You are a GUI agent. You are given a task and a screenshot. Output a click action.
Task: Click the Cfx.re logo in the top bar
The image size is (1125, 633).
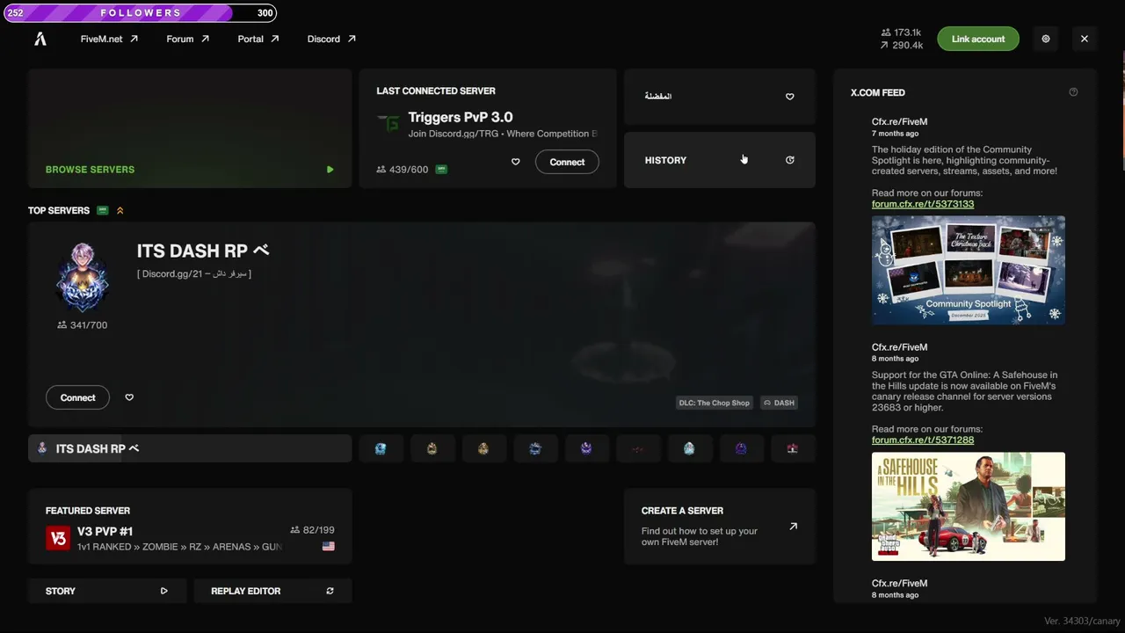[40, 39]
